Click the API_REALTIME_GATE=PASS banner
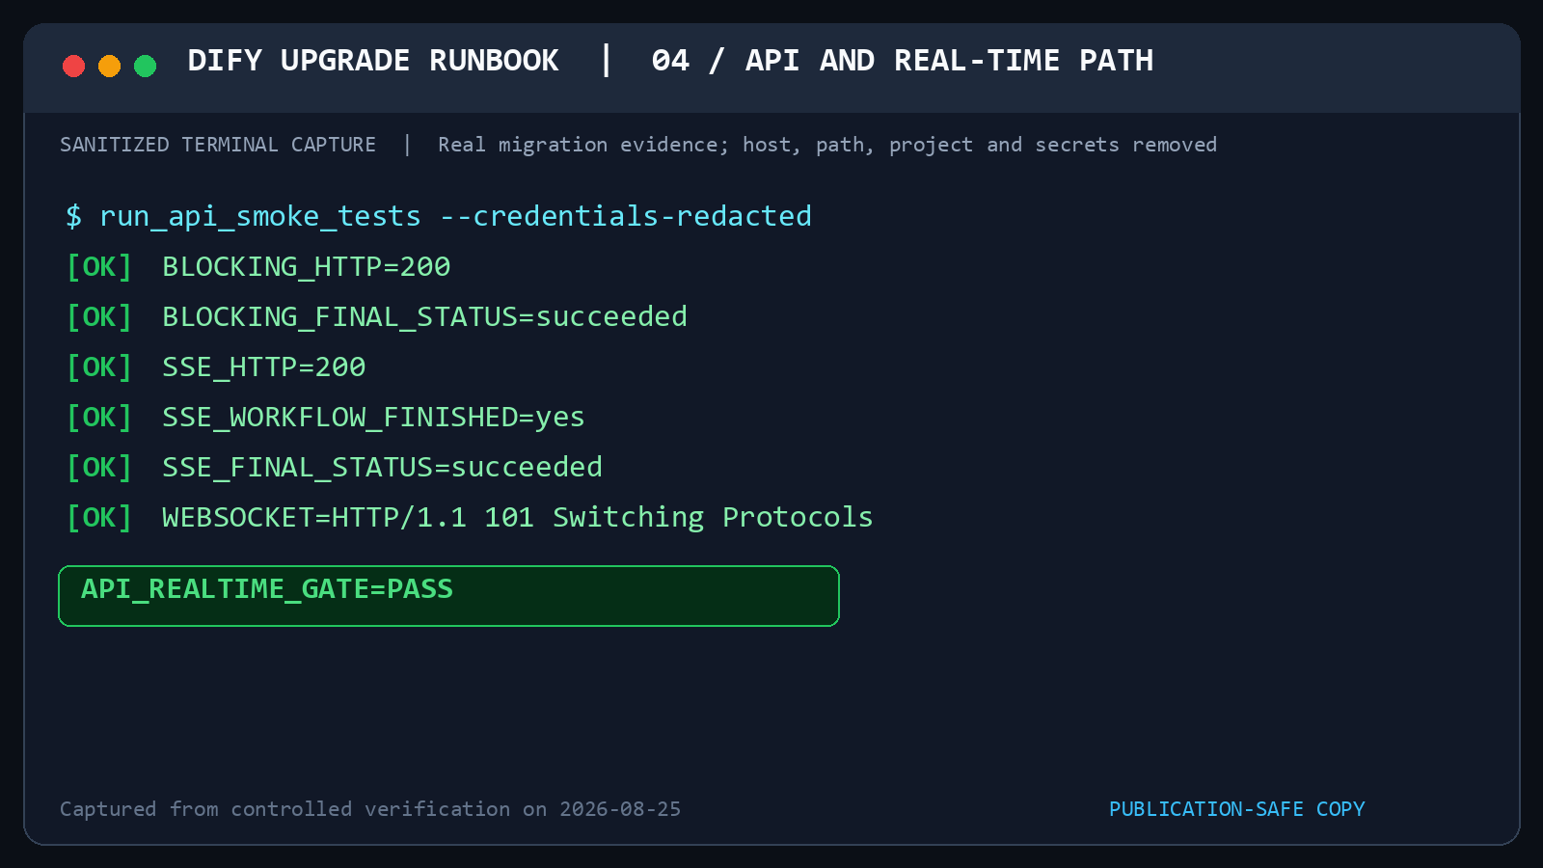The width and height of the screenshot is (1543, 868). point(448,596)
